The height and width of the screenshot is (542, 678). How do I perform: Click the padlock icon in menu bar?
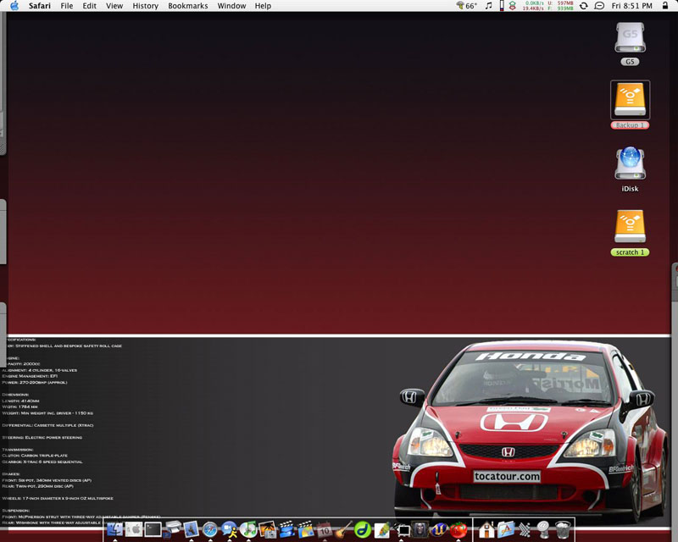click(665, 6)
